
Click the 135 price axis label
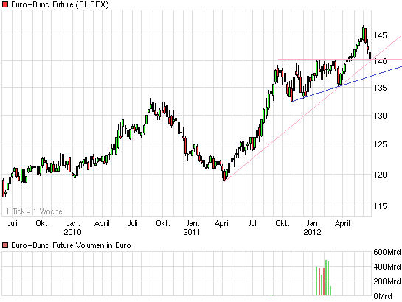point(380,88)
